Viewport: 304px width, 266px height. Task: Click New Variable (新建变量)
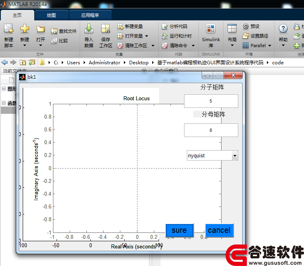tap(130, 26)
